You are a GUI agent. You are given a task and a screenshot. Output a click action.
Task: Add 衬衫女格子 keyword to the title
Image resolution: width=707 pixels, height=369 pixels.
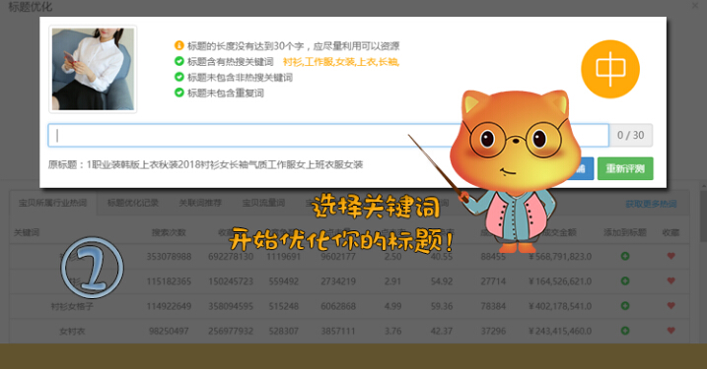point(625,306)
